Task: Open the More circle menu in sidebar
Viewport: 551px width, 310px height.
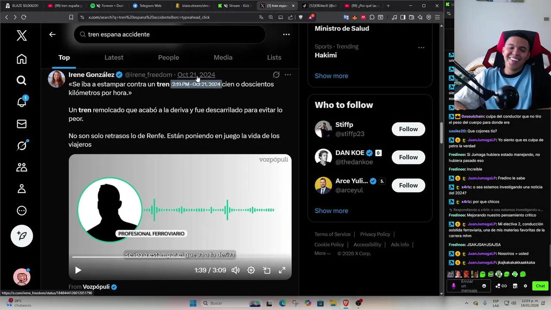Action: (x=22, y=211)
